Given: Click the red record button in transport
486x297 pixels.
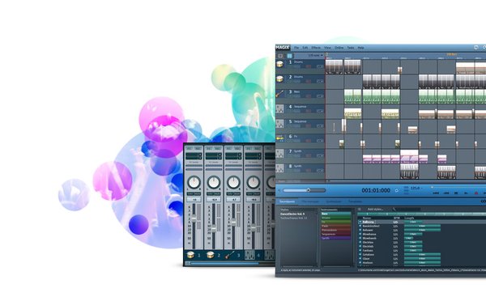Looking at the screenshot, I should 476,193.
